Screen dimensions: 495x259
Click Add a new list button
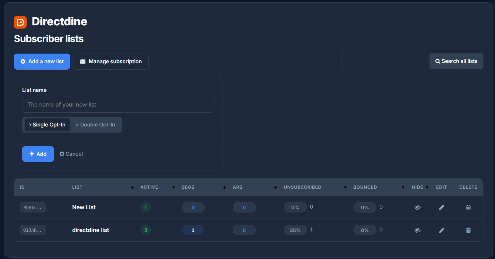42,62
